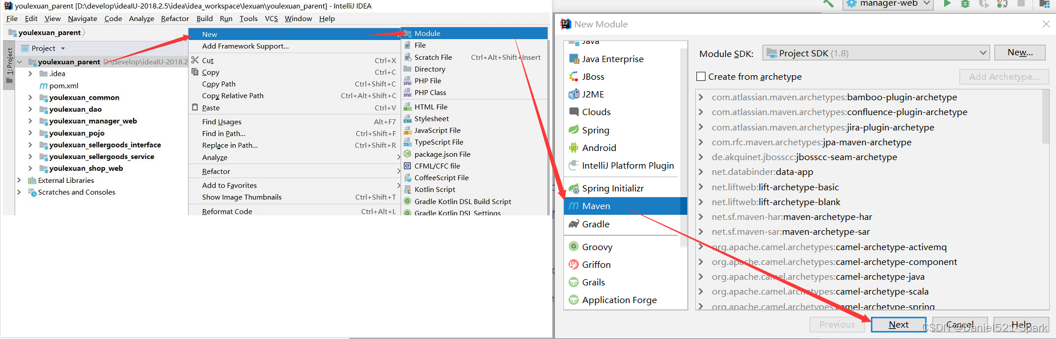Viewport: 1056px width, 339px height.
Task: Click the Debug bug icon in the toolbar
Action: 965,4
